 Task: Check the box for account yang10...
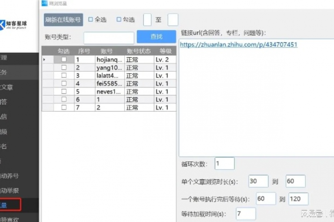point(64,67)
